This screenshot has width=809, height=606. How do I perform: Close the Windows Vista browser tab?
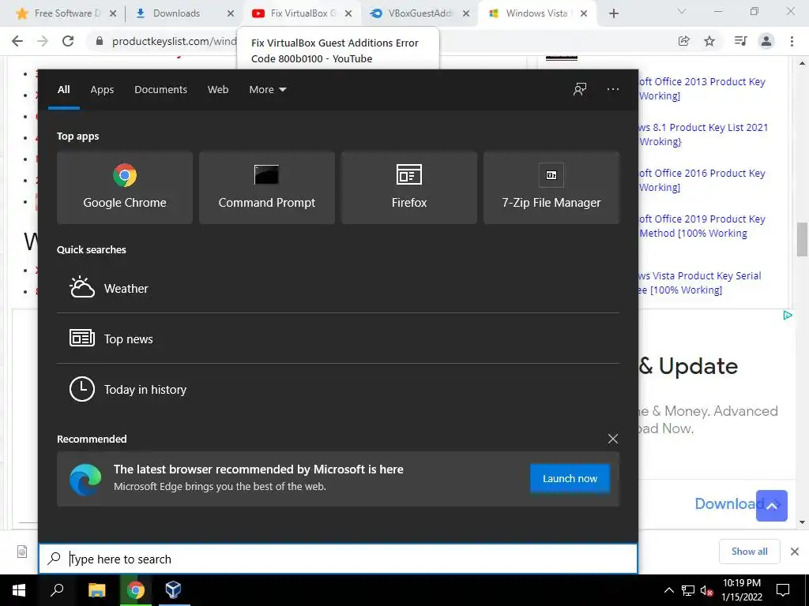[584, 13]
